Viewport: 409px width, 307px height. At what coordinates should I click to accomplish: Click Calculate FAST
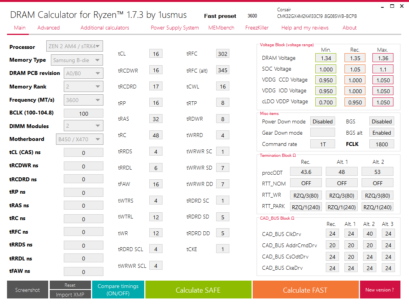coord(305,290)
